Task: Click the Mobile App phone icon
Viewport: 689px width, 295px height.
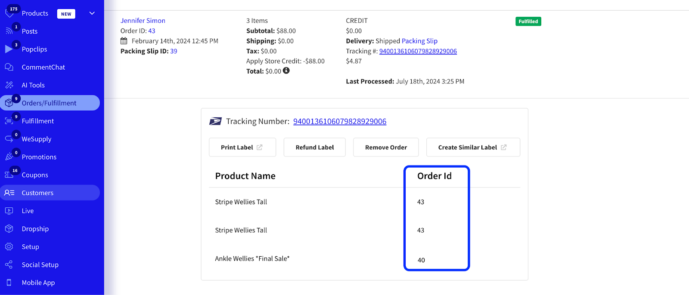Action: (x=9, y=283)
